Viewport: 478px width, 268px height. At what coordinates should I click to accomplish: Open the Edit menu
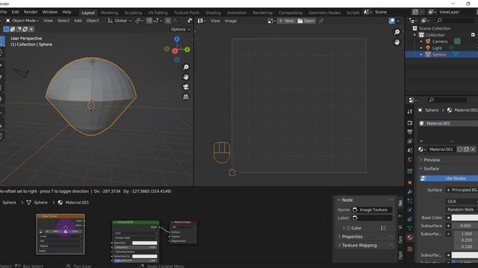[x=15, y=12]
